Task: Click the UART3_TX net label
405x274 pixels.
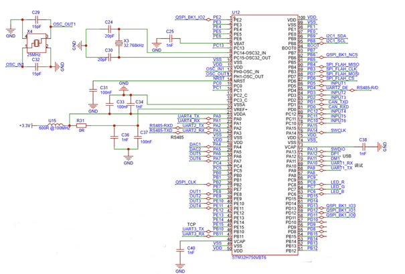Action: pyautogui.click(x=193, y=229)
